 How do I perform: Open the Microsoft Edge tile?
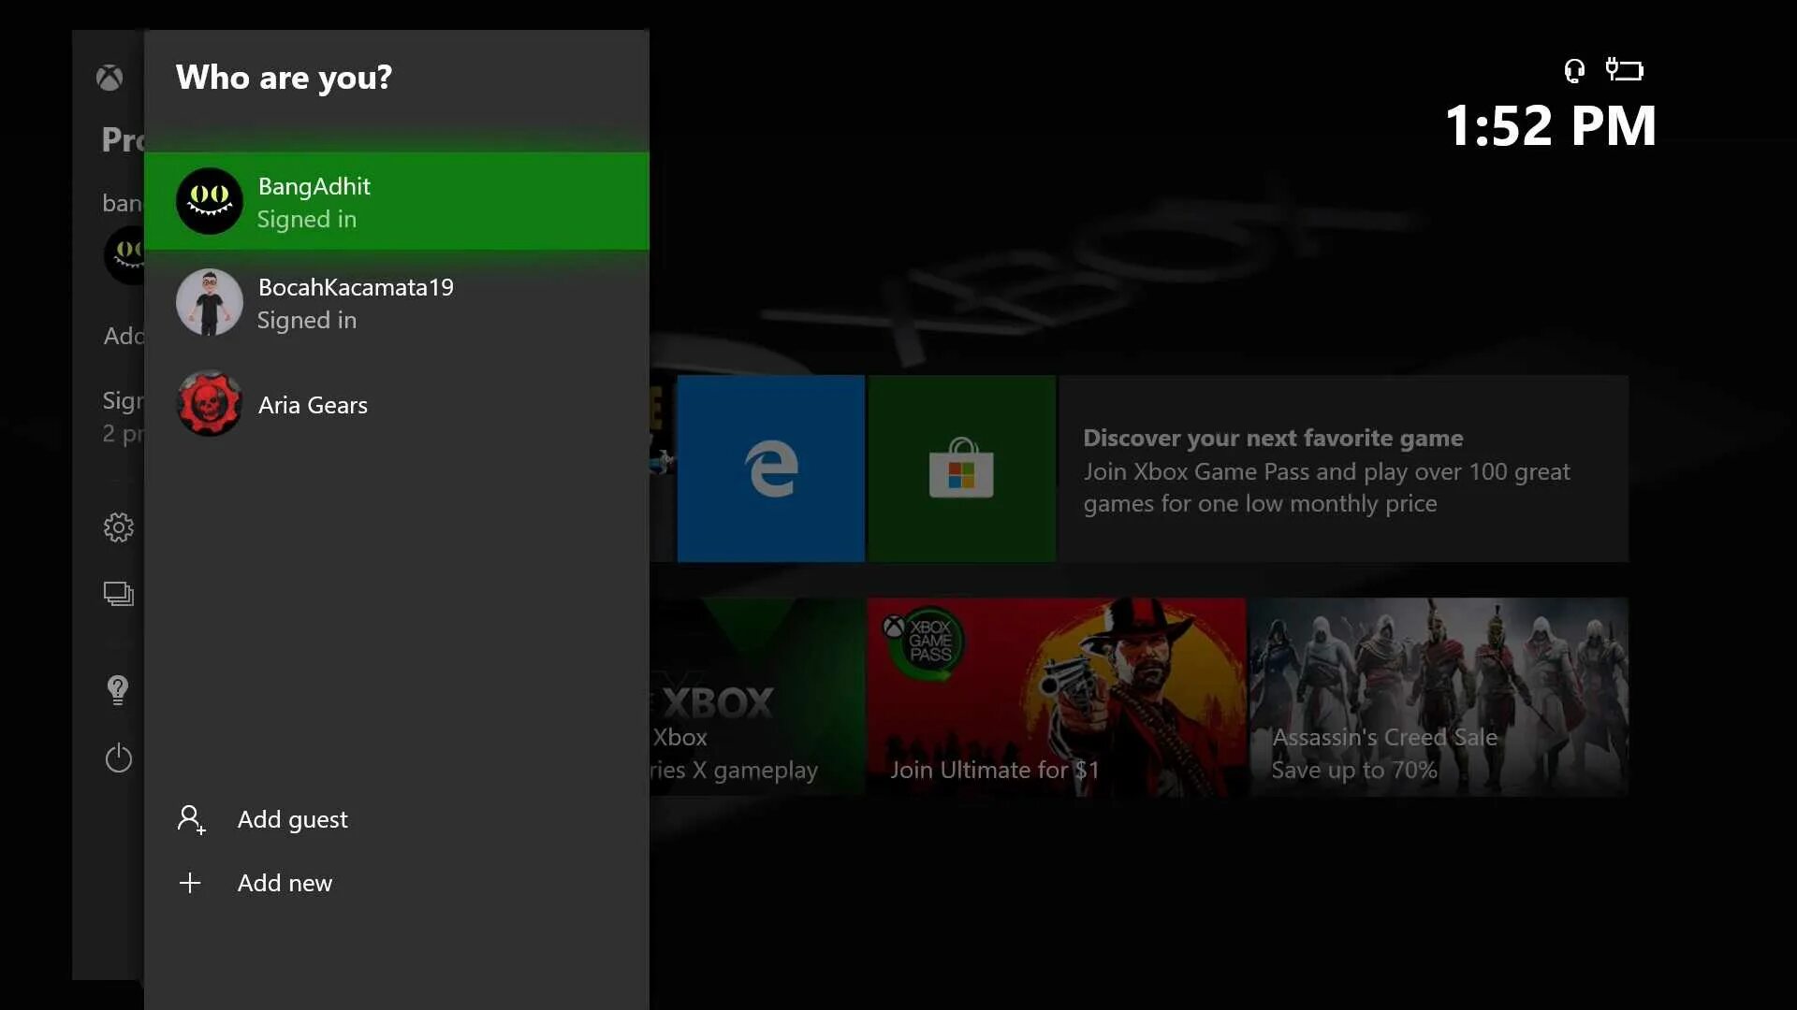click(770, 469)
